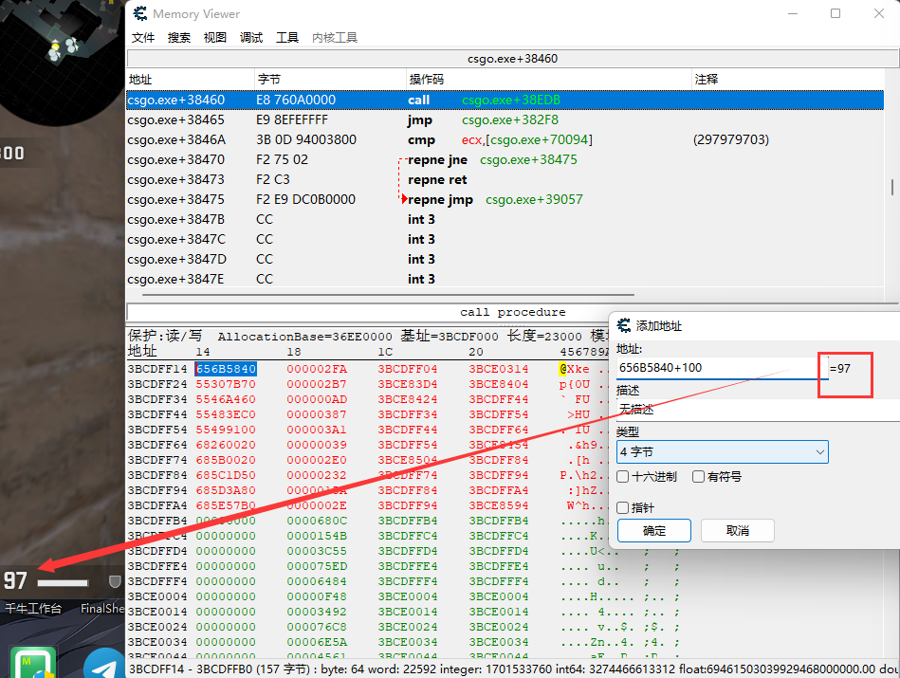Open the 工具 menu
The height and width of the screenshot is (678, 900).
point(287,37)
